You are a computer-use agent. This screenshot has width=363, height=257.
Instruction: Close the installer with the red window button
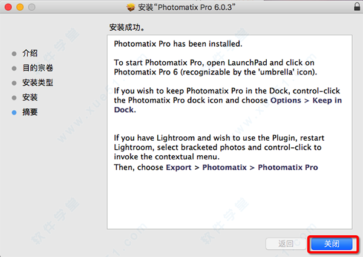tap(8, 8)
